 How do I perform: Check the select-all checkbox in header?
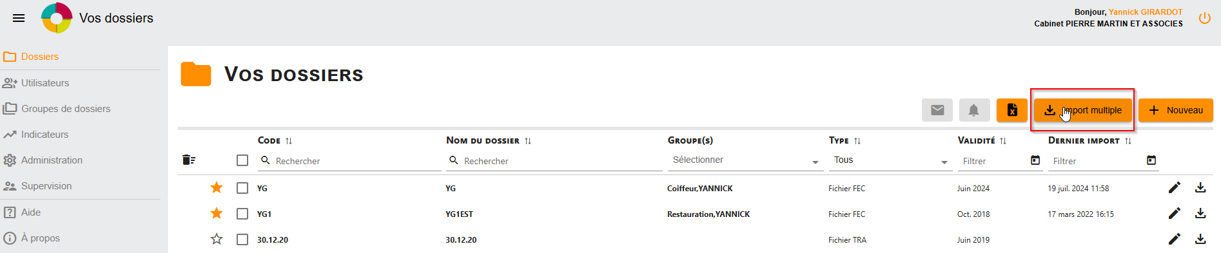point(242,160)
